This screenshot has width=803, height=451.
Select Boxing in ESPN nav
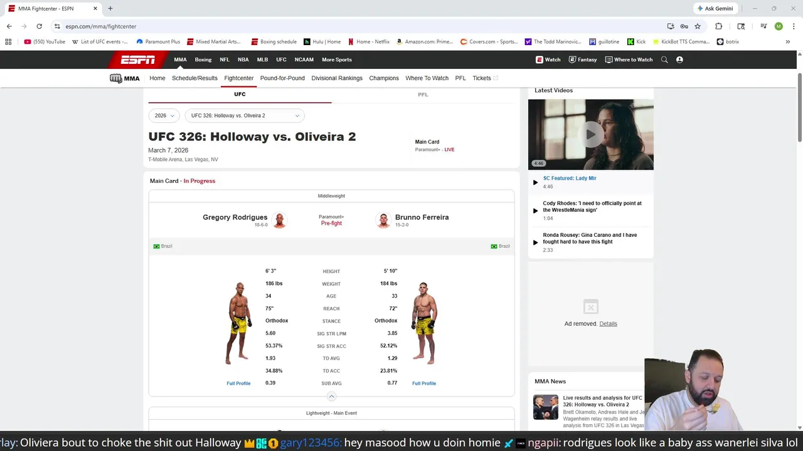coord(203,60)
